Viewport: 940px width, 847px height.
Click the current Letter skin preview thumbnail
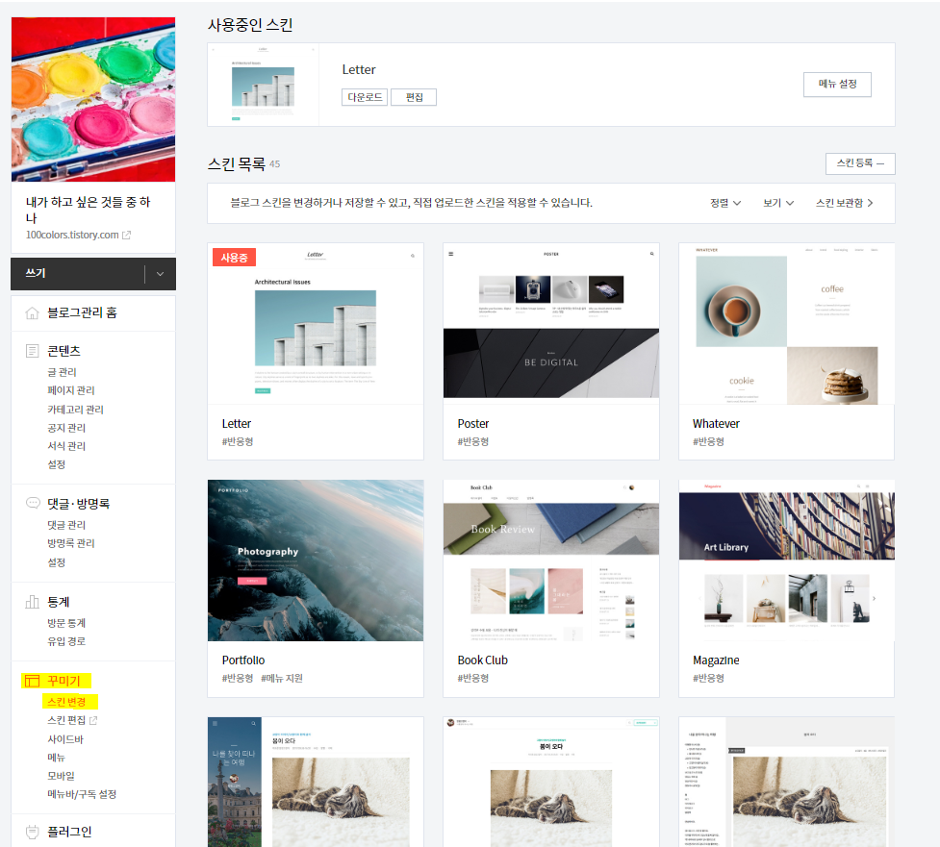(x=264, y=85)
